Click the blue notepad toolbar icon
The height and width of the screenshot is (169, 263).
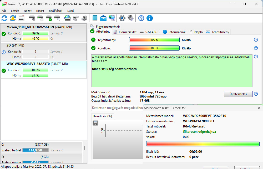click(95, 18)
